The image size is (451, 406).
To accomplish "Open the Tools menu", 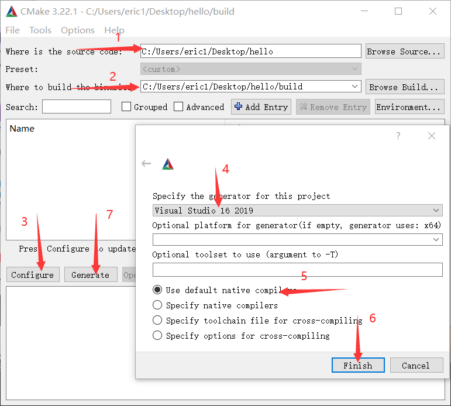I will coord(40,30).
